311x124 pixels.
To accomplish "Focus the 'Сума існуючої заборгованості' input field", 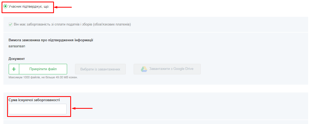I will pos(38,109).
